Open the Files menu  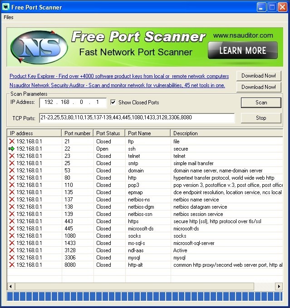pyautogui.click(x=9, y=17)
